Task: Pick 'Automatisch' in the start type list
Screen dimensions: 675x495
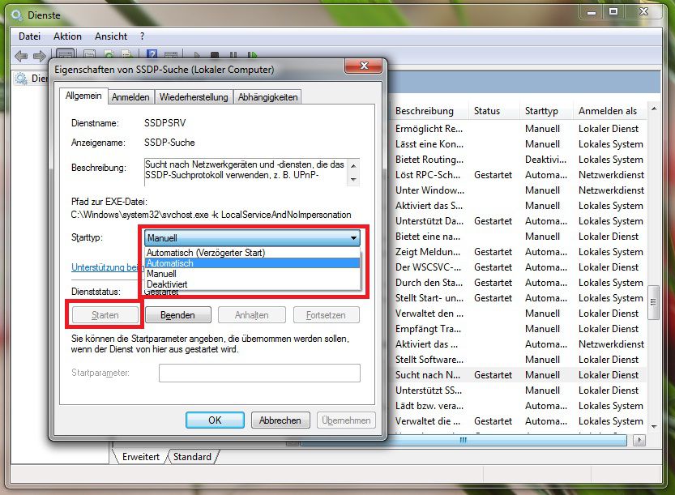Action: (x=171, y=263)
